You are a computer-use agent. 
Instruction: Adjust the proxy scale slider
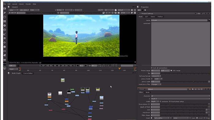coord(184,82)
